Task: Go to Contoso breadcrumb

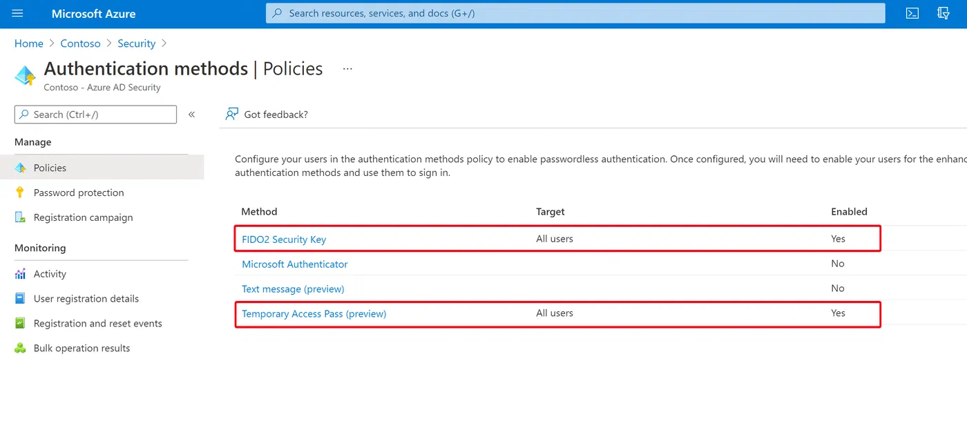Action: pyautogui.click(x=80, y=43)
